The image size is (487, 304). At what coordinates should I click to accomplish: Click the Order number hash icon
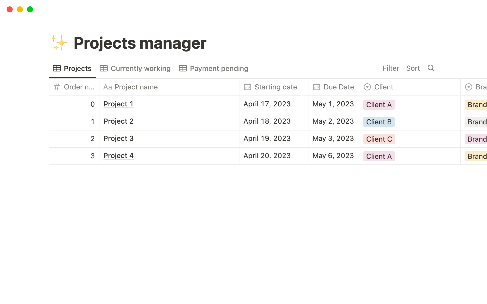click(x=57, y=87)
